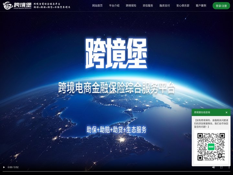Image resolution: width=233 pixels, height=175 pixels.
Task: Open 安心俱乐部 navigation item
Action: (x=183, y=6)
